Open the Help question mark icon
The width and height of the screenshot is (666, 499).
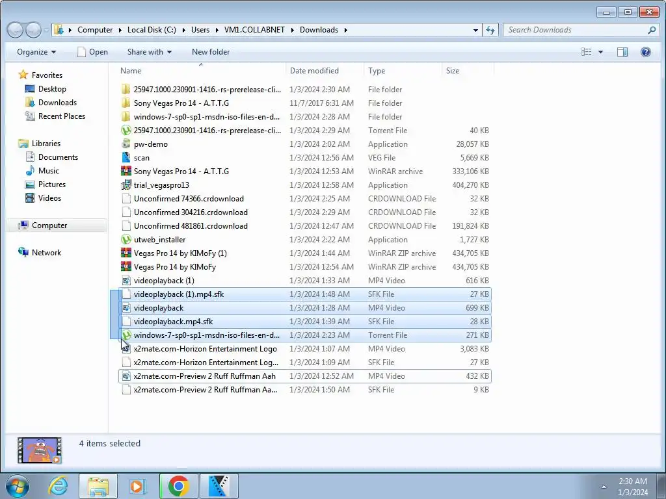click(x=646, y=52)
